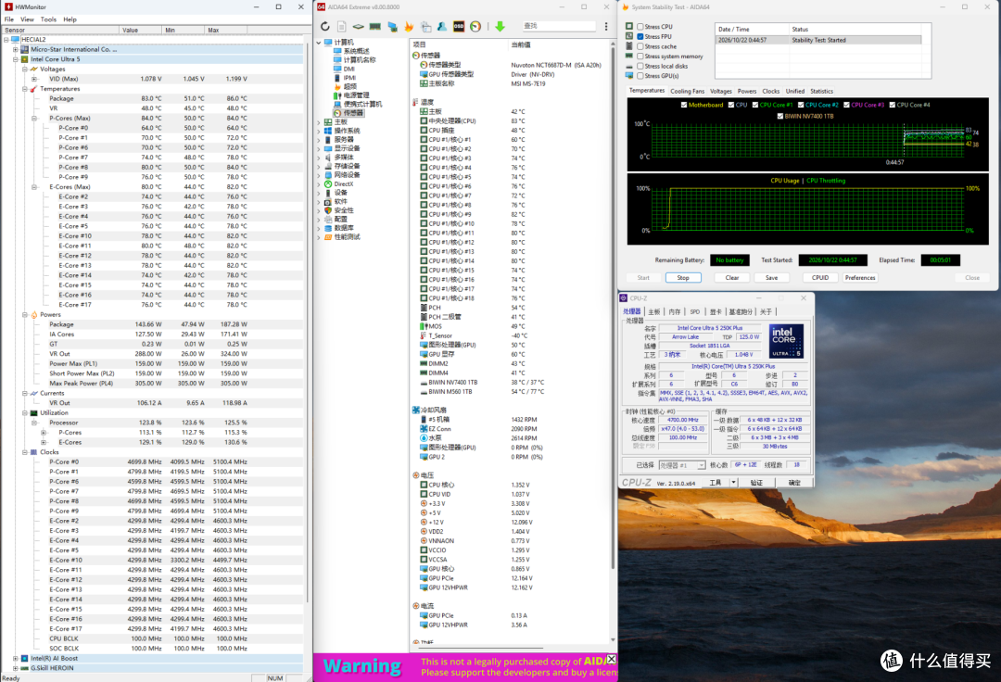
Task: Open the AIDA64 report page icon
Action: pos(341,26)
